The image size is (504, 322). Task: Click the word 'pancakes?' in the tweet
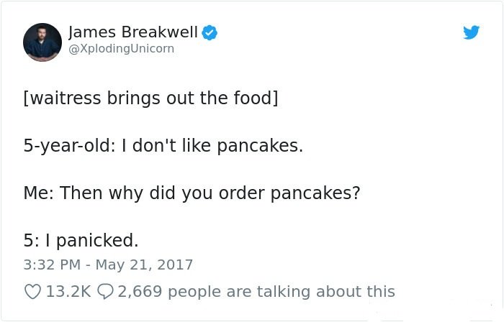(x=315, y=193)
